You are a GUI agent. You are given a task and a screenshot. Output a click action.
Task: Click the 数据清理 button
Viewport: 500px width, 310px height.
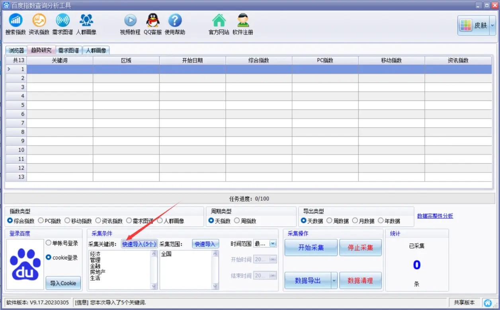tap(360, 281)
